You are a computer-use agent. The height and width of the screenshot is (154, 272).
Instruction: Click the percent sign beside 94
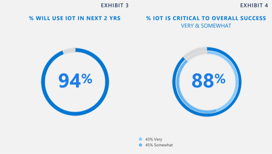pos(87,79)
